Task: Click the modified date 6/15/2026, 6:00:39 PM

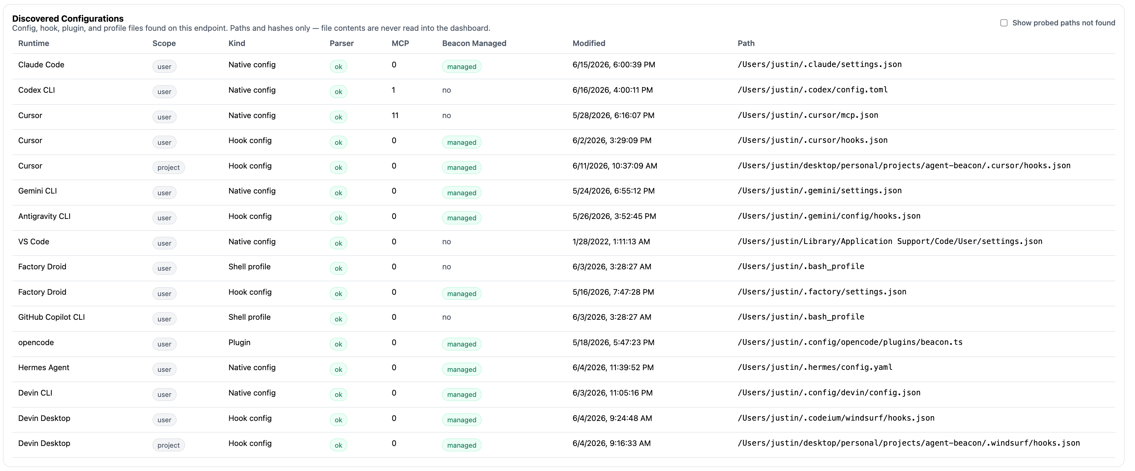Action: pos(614,65)
